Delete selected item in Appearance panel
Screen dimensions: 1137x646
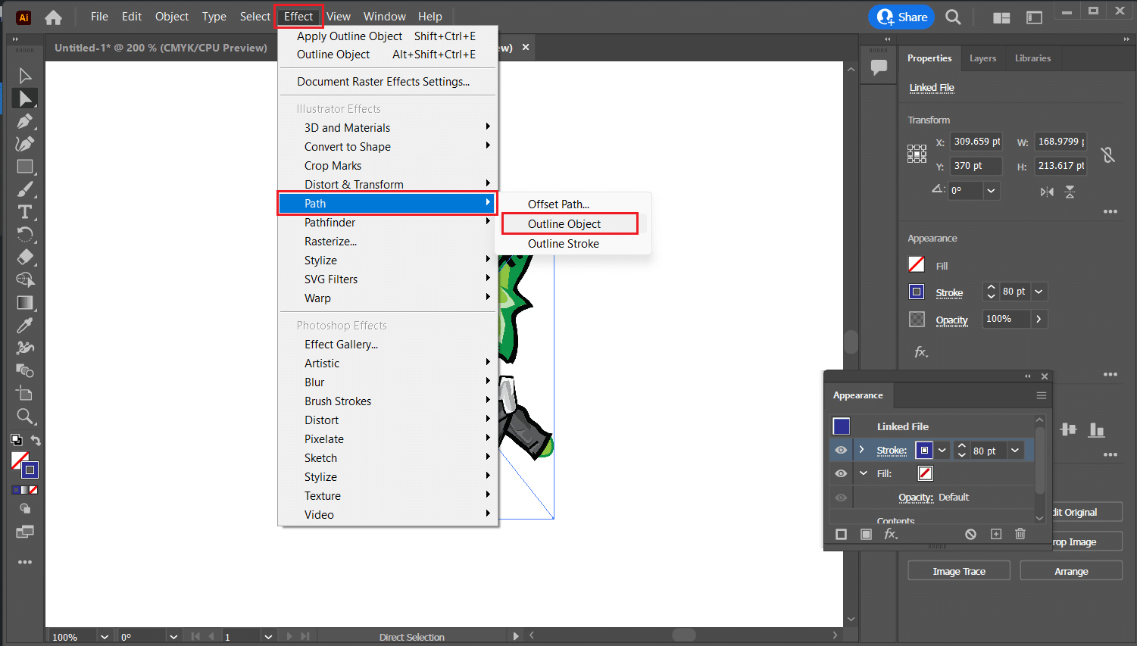click(x=1020, y=534)
